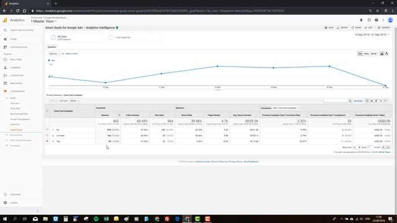Collapse the Goals tree section

(7, 98)
